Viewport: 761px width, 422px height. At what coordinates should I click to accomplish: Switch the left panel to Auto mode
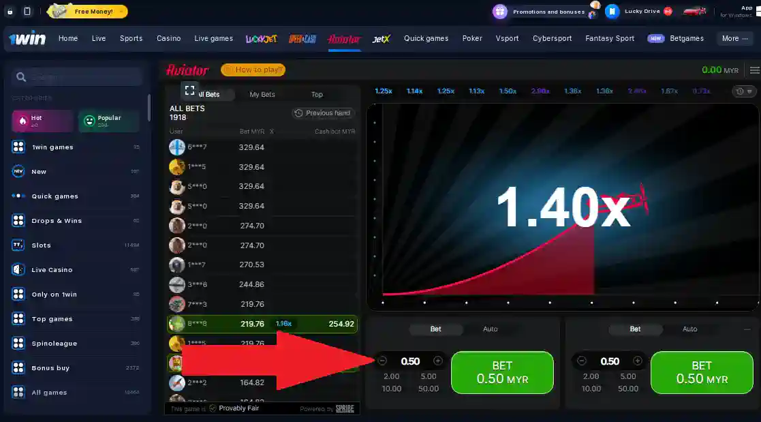[x=490, y=329]
